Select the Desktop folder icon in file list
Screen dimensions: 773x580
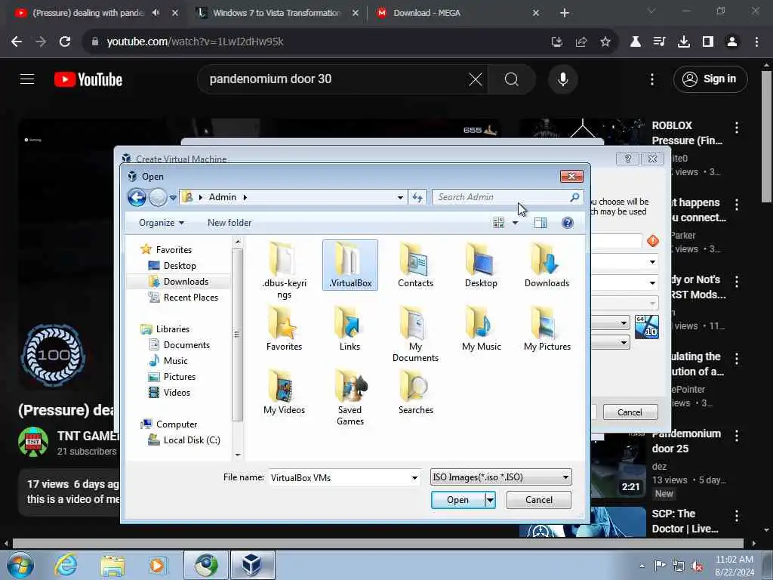[481, 265]
